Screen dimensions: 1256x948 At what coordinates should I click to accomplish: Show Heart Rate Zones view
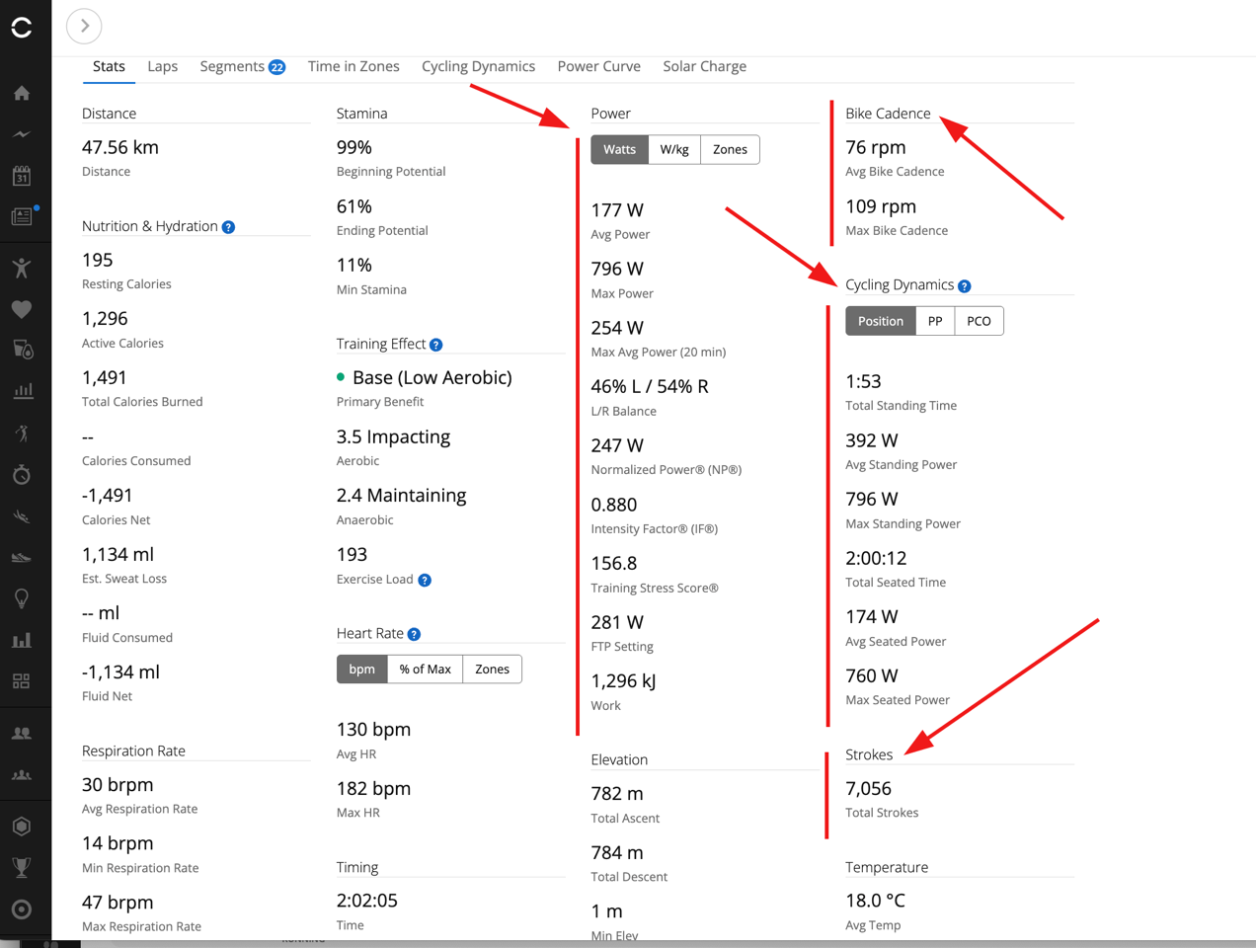coord(492,670)
